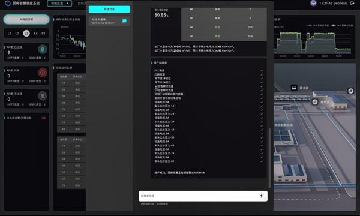Click the cyan chat bubble icon in conversation list
The height and width of the screenshot is (216, 360).
[124, 21]
